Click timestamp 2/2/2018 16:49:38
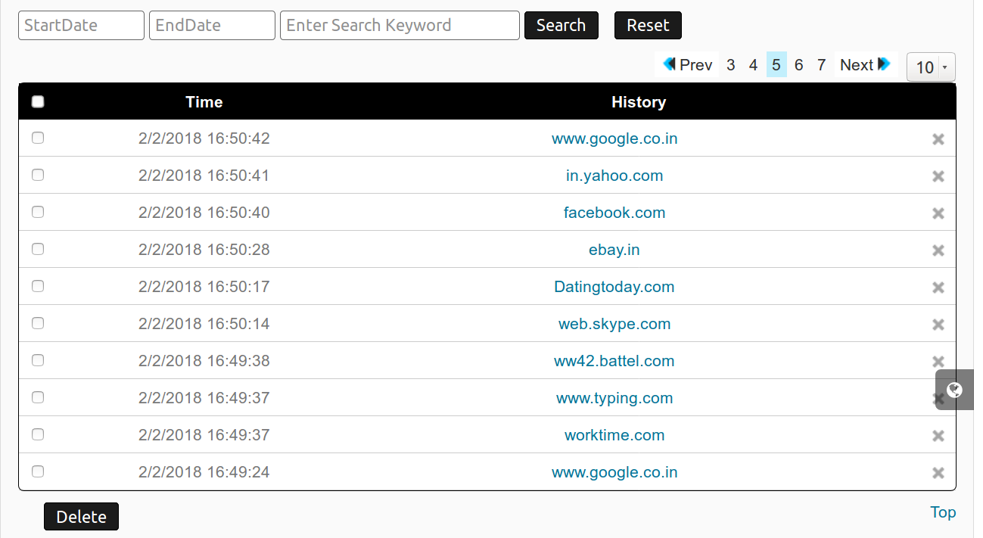The width and height of the screenshot is (983, 538). tap(204, 361)
